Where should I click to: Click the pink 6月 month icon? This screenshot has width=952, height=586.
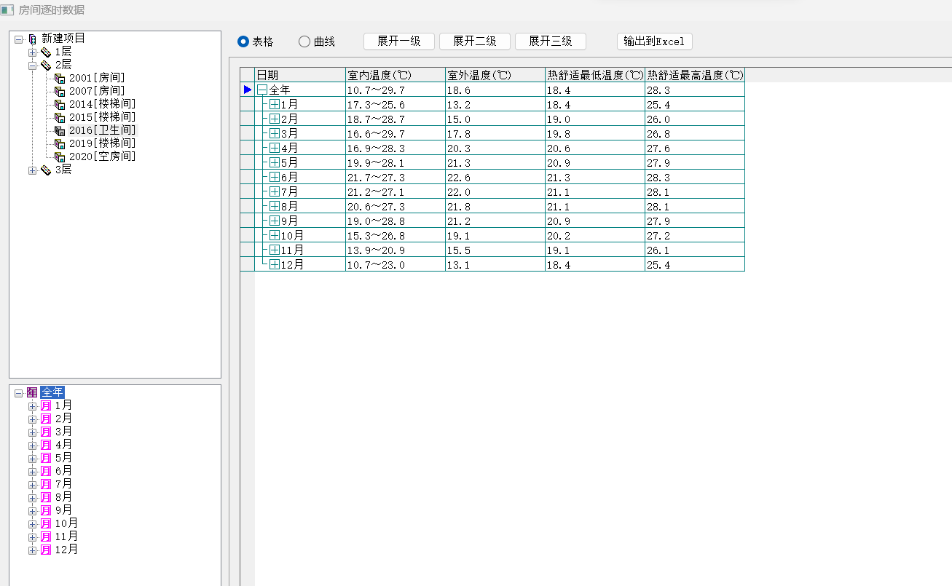pyautogui.click(x=45, y=471)
